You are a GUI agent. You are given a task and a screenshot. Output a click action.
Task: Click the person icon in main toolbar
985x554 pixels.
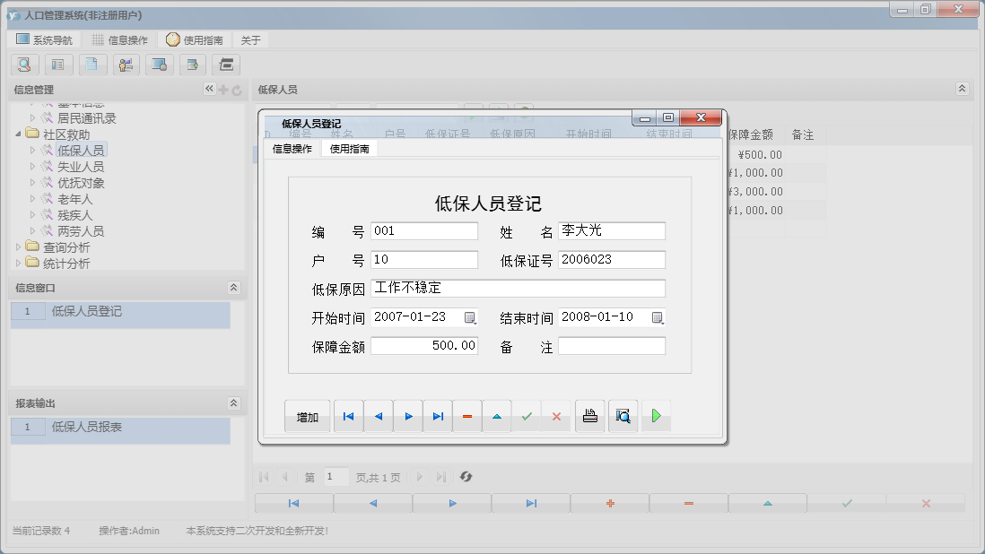tap(126, 65)
